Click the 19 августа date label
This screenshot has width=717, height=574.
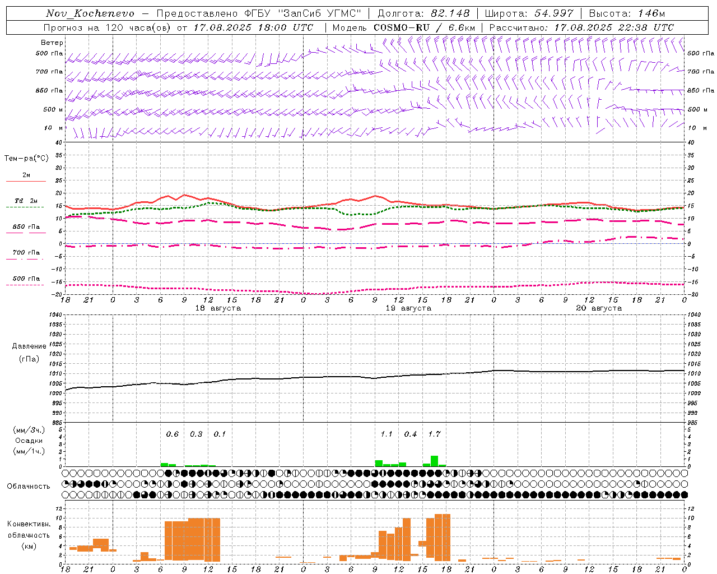pos(408,308)
